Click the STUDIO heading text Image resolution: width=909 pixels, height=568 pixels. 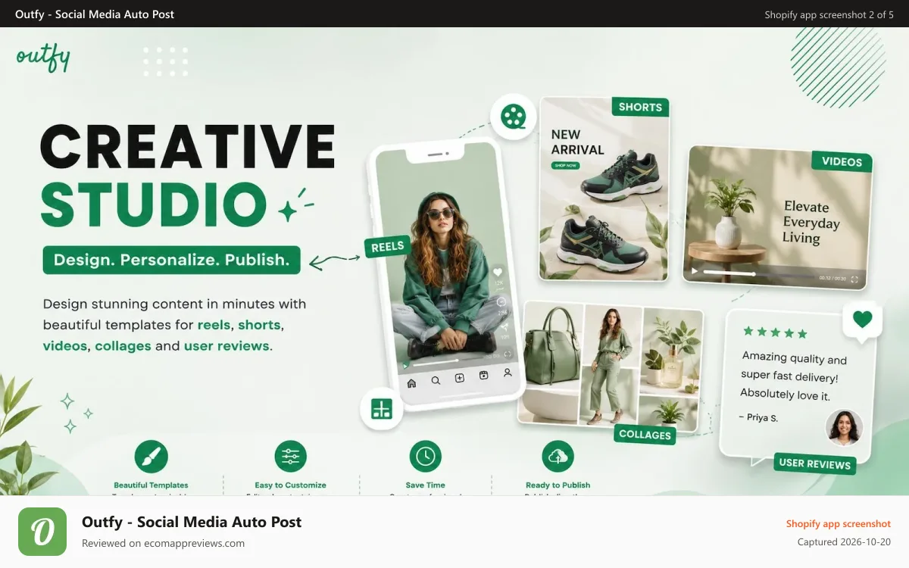(153, 205)
